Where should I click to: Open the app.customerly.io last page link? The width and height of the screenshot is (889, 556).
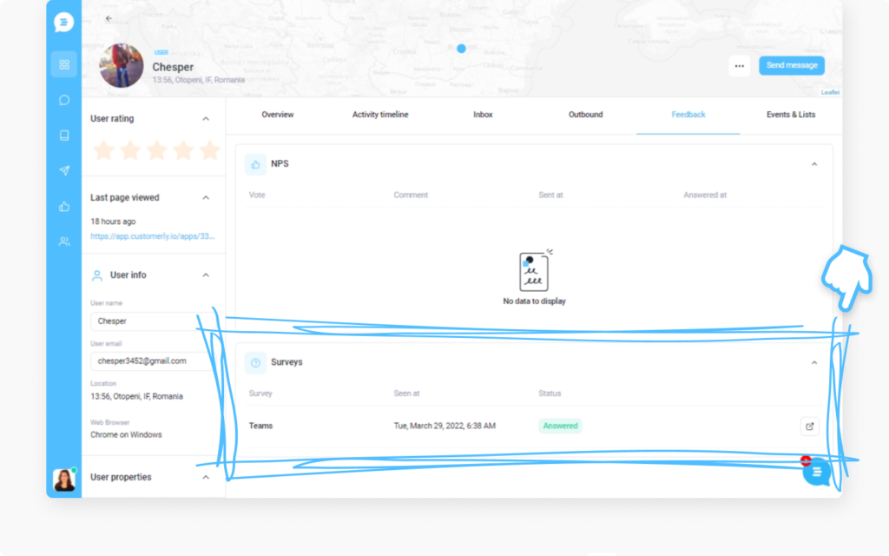point(153,236)
